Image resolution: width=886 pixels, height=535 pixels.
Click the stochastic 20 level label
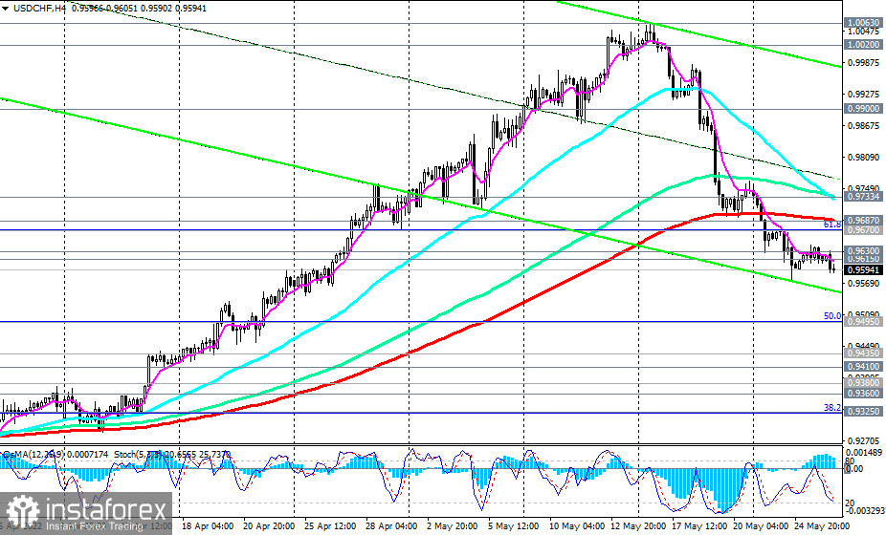(x=850, y=503)
